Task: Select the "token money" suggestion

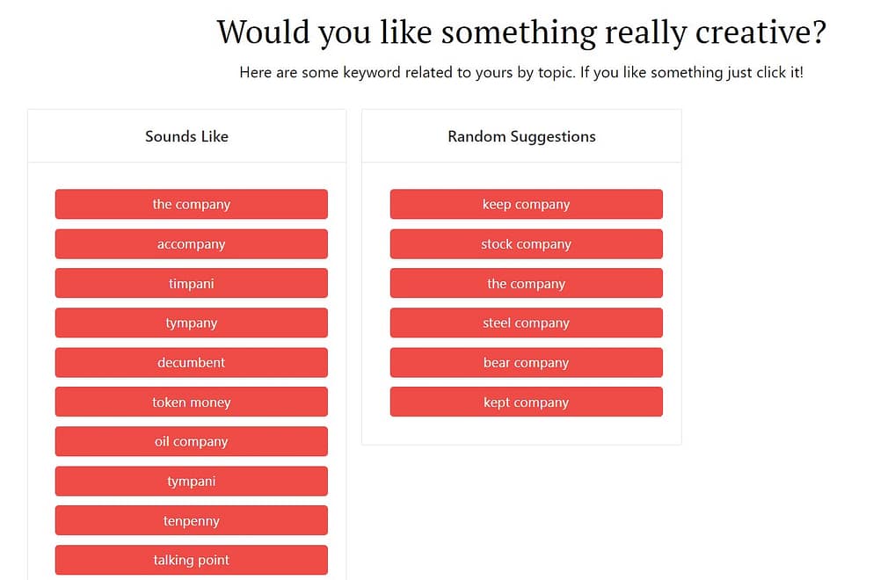Action: [x=191, y=402]
